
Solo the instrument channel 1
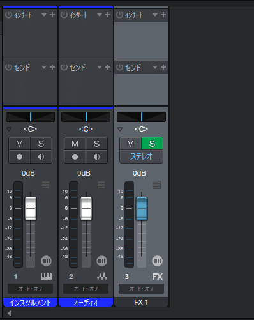[x=41, y=144]
